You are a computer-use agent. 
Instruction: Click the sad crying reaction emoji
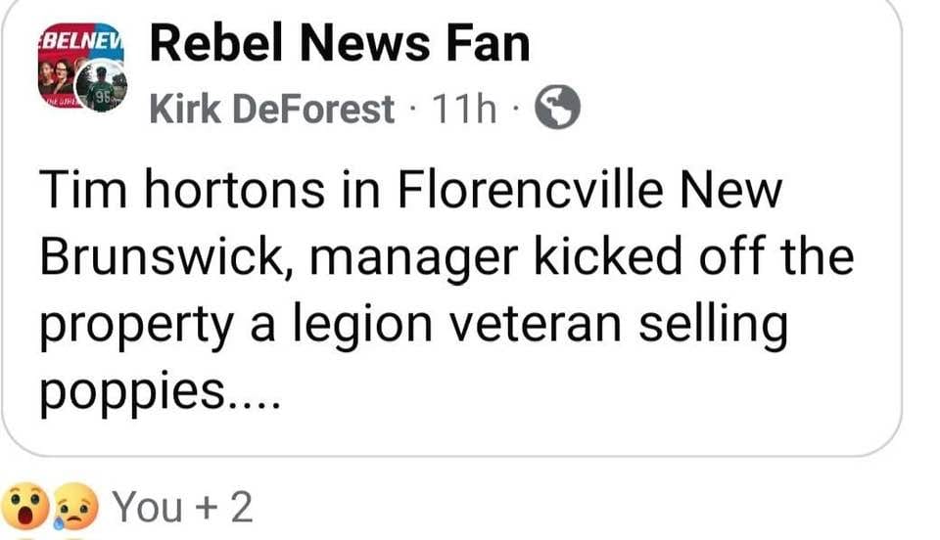click(x=76, y=507)
